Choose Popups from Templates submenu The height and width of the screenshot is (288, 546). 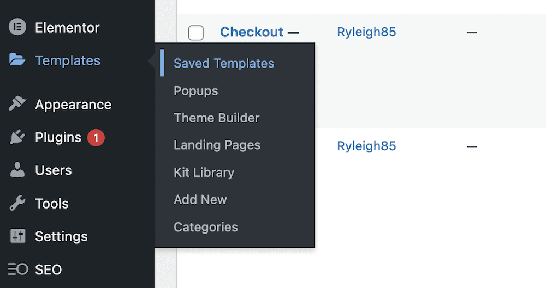[195, 91]
